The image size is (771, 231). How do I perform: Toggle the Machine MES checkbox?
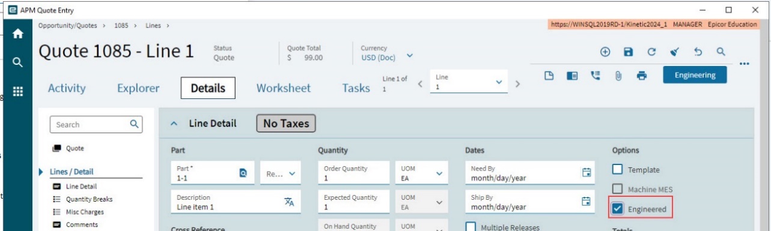coord(617,190)
